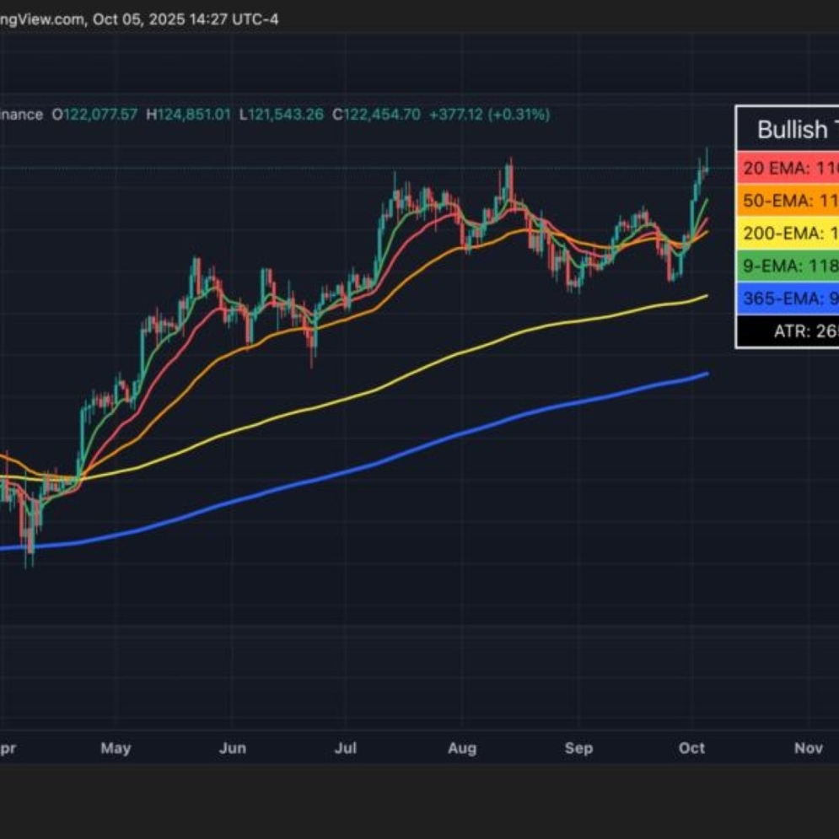The height and width of the screenshot is (839, 839).
Task: Click the ATR indicator row
Action: [788, 331]
